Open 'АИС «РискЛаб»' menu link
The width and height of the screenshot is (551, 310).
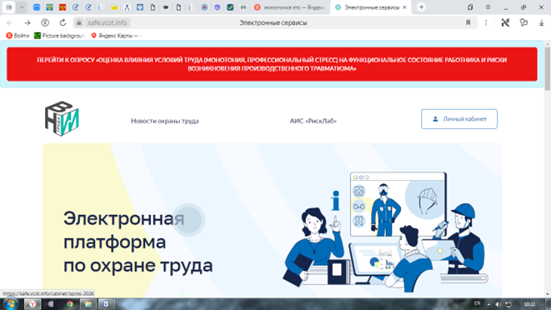click(313, 121)
